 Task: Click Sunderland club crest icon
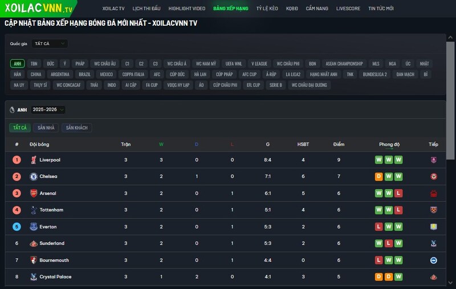click(x=34, y=243)
